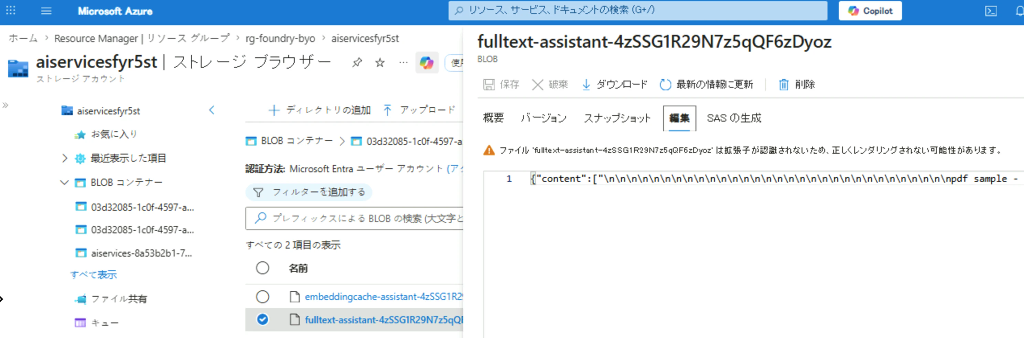The height and width of the screenshot is (338, 1024).
Task: Collapse the storage tree panel arrow
Action: 212,110
